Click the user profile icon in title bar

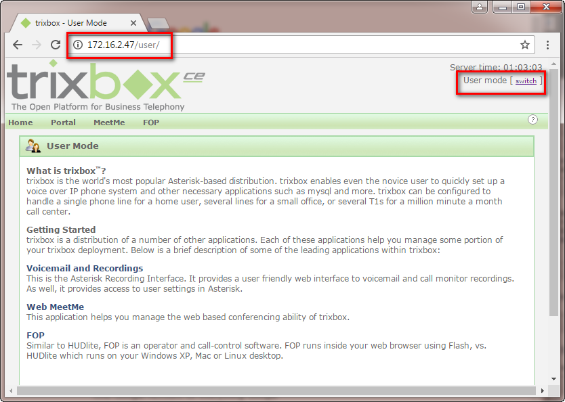point(480,7)
